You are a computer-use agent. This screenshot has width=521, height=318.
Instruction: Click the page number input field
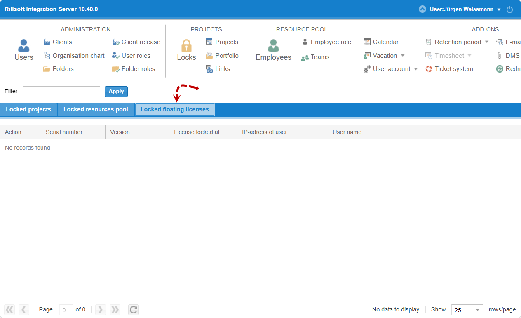[x=66, y=310]
